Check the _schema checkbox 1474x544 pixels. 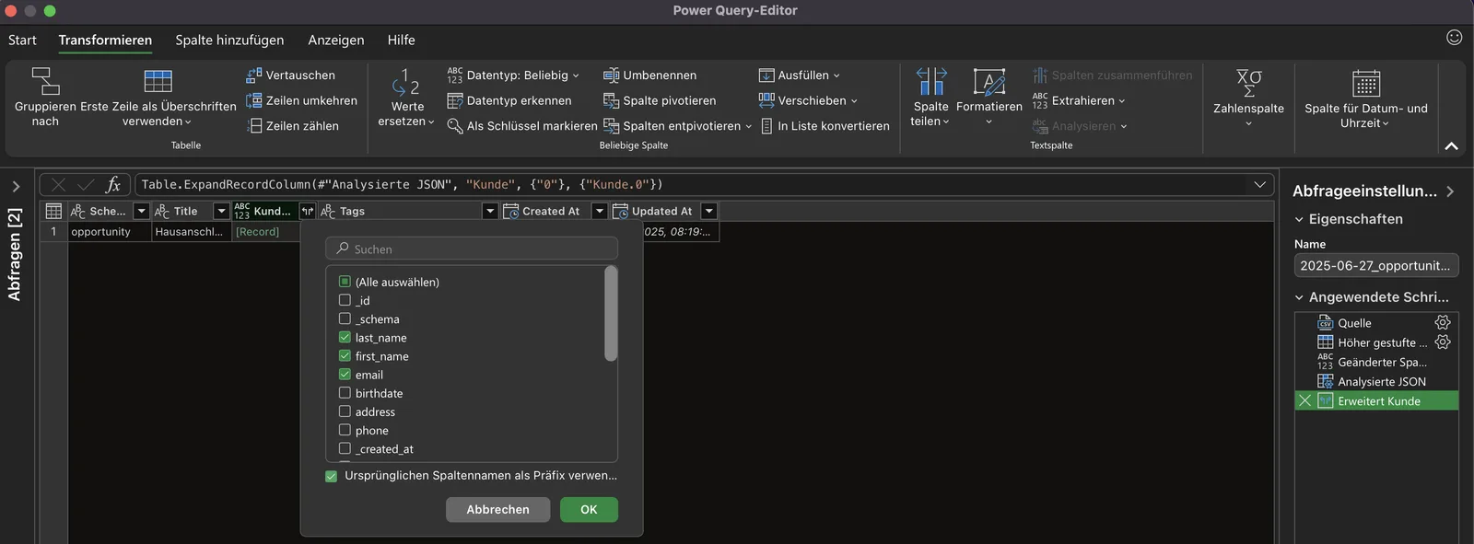tap(345, 318)
